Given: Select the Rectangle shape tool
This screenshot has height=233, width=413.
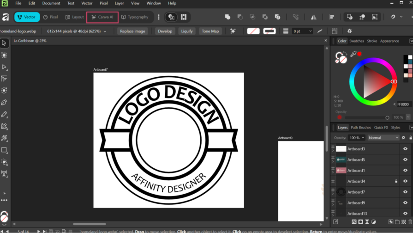Looking at the screenshot, I should pos(4,150).
